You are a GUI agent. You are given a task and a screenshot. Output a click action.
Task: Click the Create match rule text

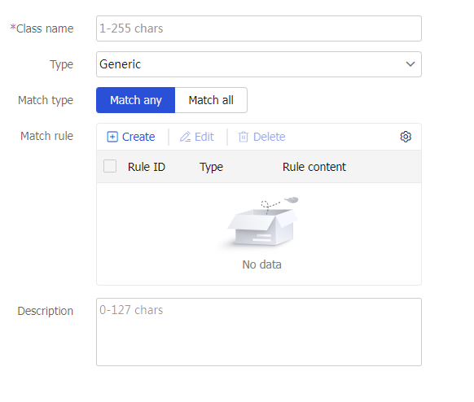(138, 137)
